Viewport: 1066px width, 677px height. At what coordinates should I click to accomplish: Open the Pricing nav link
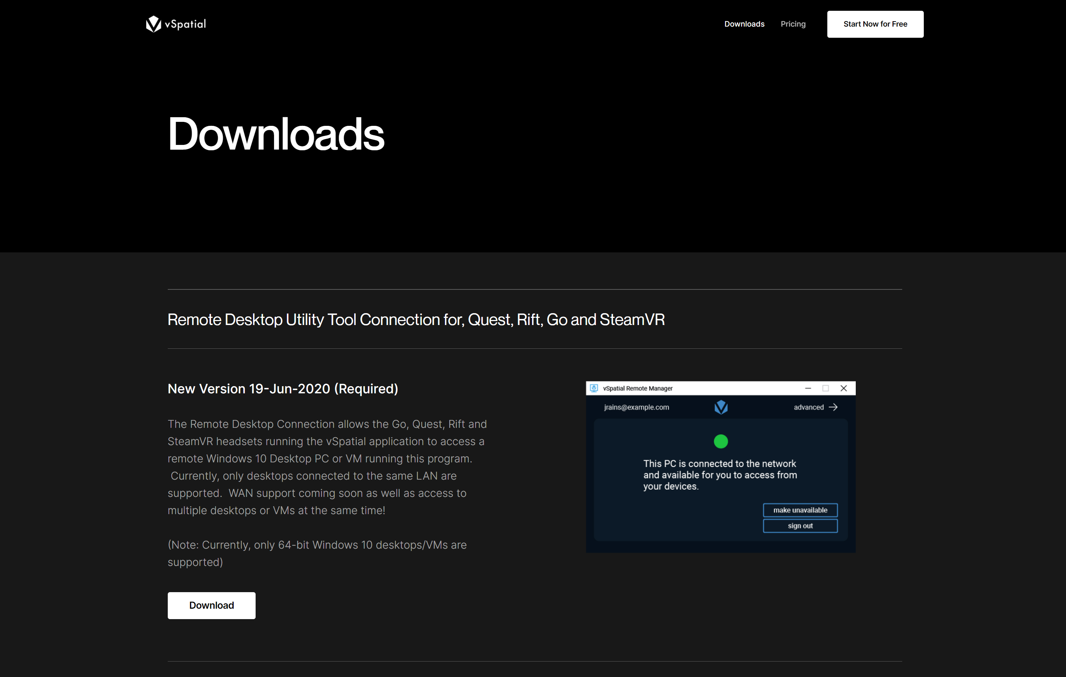[x=793, y=24]
